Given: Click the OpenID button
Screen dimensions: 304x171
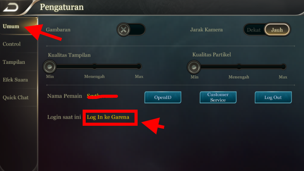Looking at the screenshot, I should click(x=163, y=97).
